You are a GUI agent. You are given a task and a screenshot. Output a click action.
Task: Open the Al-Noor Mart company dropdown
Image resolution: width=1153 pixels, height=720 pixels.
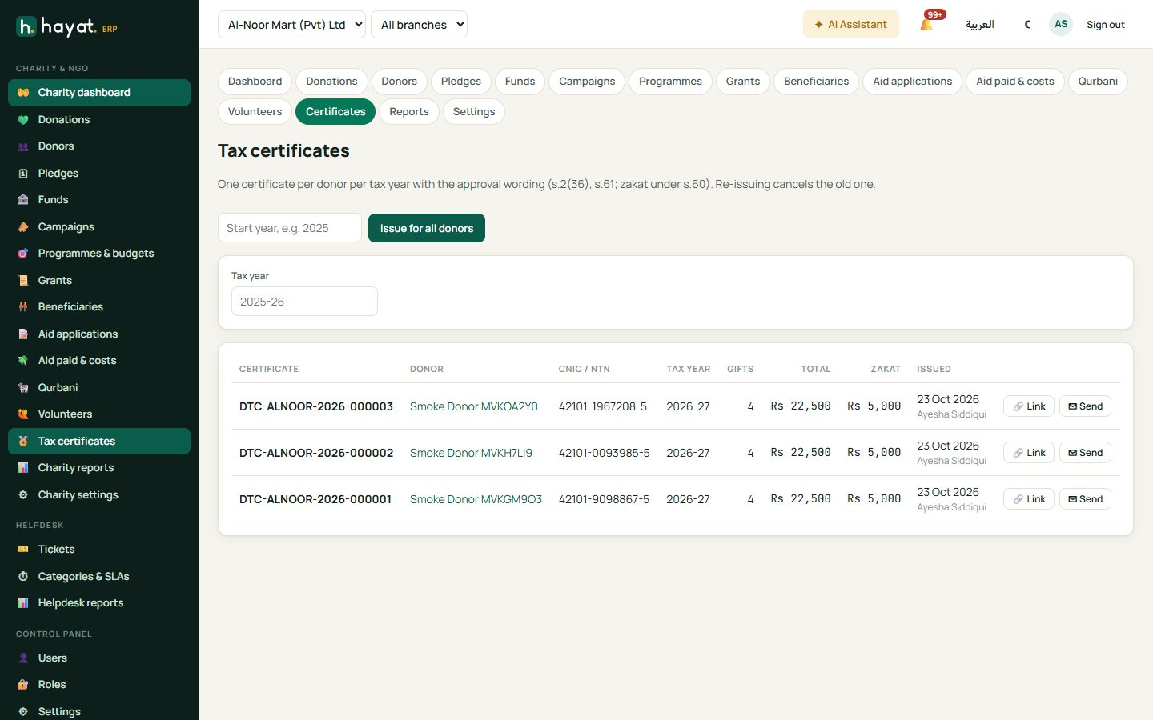coord(291,24)
